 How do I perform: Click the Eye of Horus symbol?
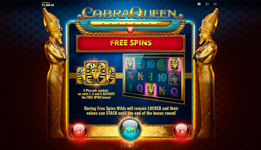tap(162, 64)
